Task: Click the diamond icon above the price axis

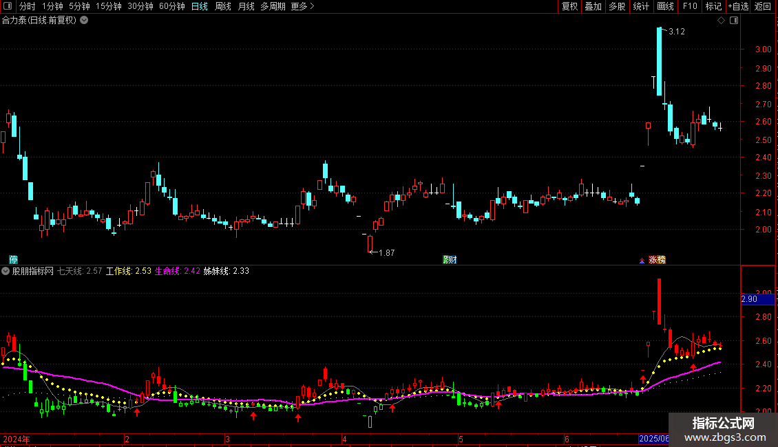Action: (722, 21)
